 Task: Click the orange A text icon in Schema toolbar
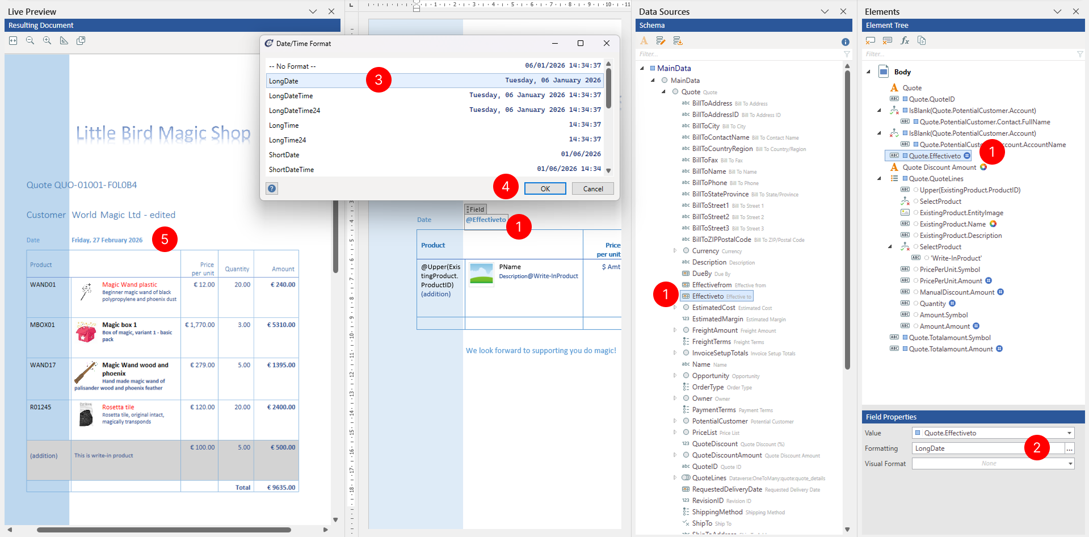(644, 41)
